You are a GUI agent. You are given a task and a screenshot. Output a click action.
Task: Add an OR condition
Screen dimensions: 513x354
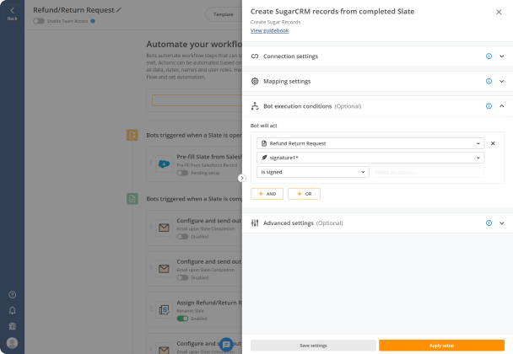[x=304, y=194]
